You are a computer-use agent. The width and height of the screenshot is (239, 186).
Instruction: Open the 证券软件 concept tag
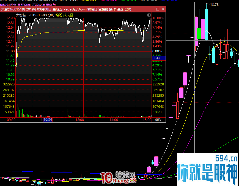tap(38, 5)
